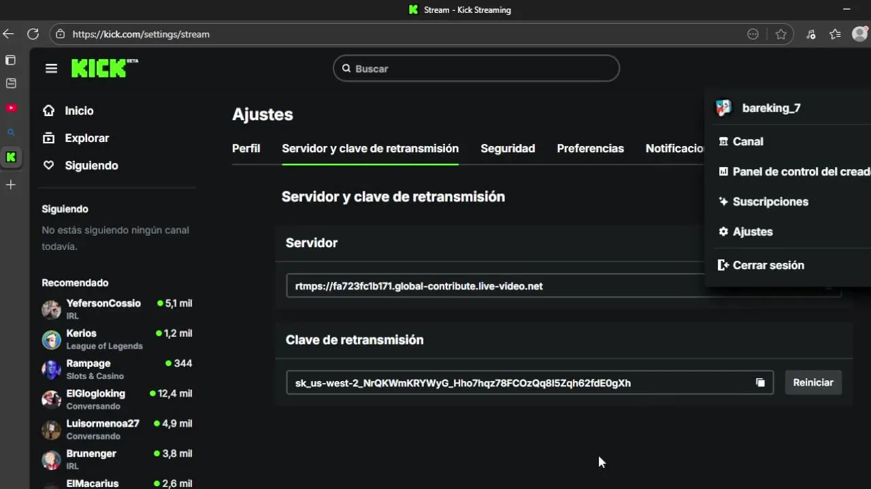Open the second stacked tab icon in sidebar
The image size is (871, 489).
(11, 83)
